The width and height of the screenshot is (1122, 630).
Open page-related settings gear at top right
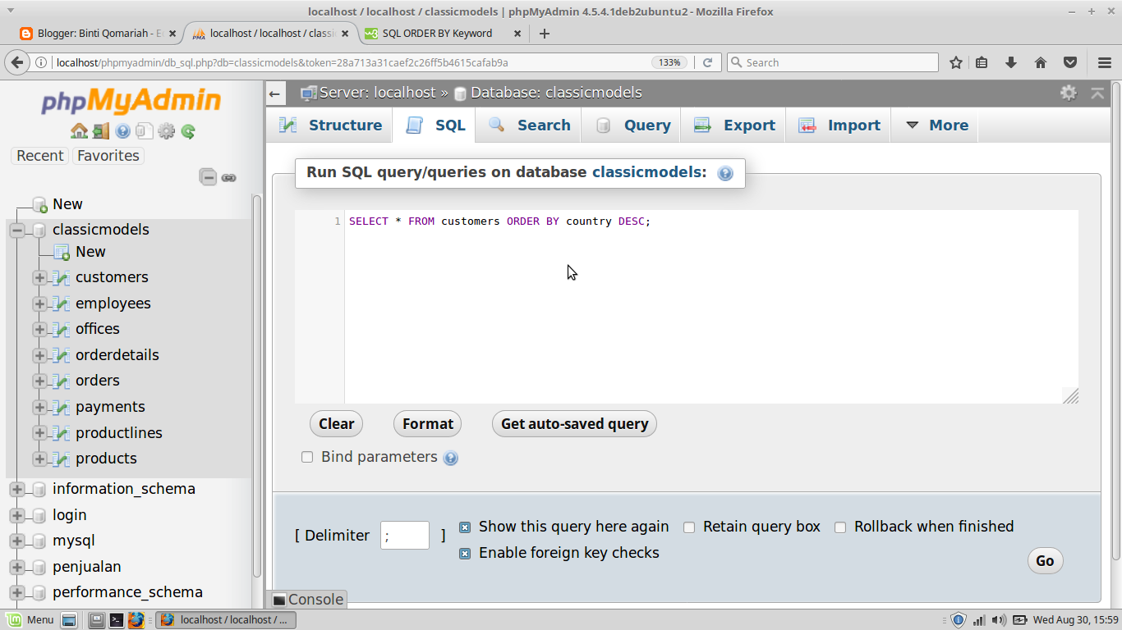(1069, 93)
